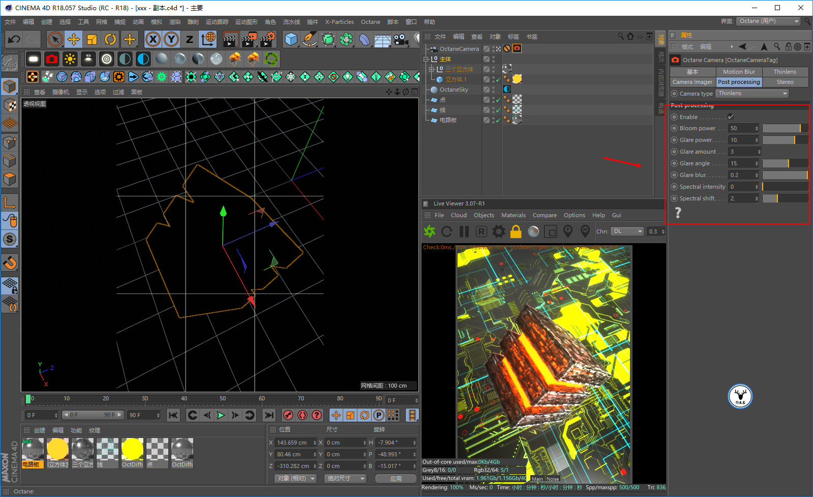Screen dimensions: 813x497
Task: Open the X-Particles menu
Action: pos(339,22)
